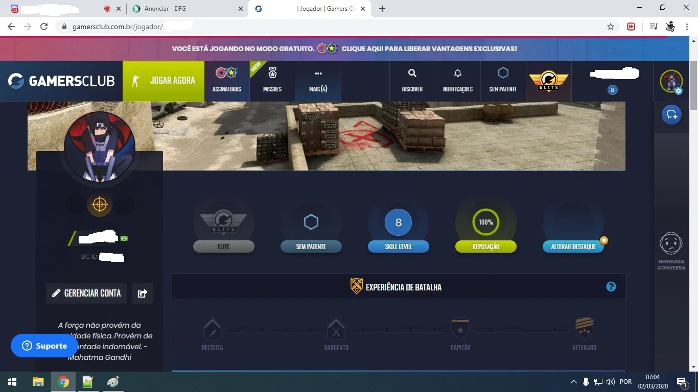The image size is (698, 392).
Task: Open the Windows Start menu
Action: (12, 382)
